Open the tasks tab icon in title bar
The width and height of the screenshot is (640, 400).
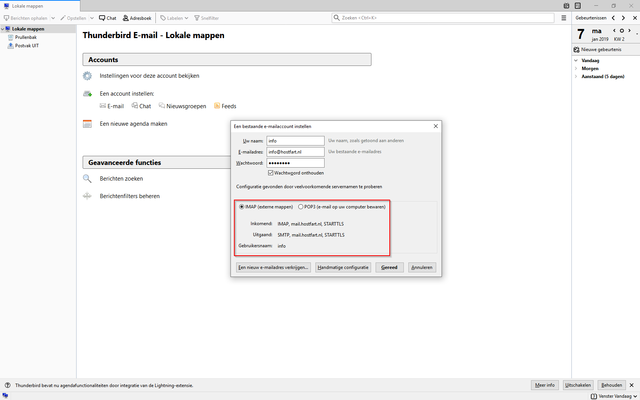click(578, 6)
